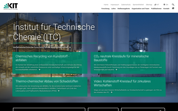Open the Barrierefreiheit link
Image resolution: width=178 pixels, height=111 pixels.
tap(138, 5)
